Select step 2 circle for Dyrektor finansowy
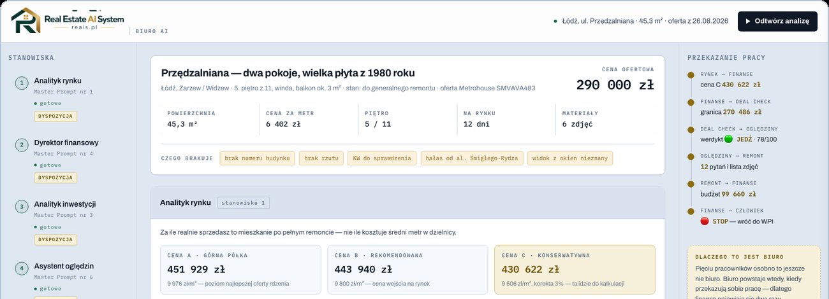This screenshot has width=829, height=299. coord(22,144)
